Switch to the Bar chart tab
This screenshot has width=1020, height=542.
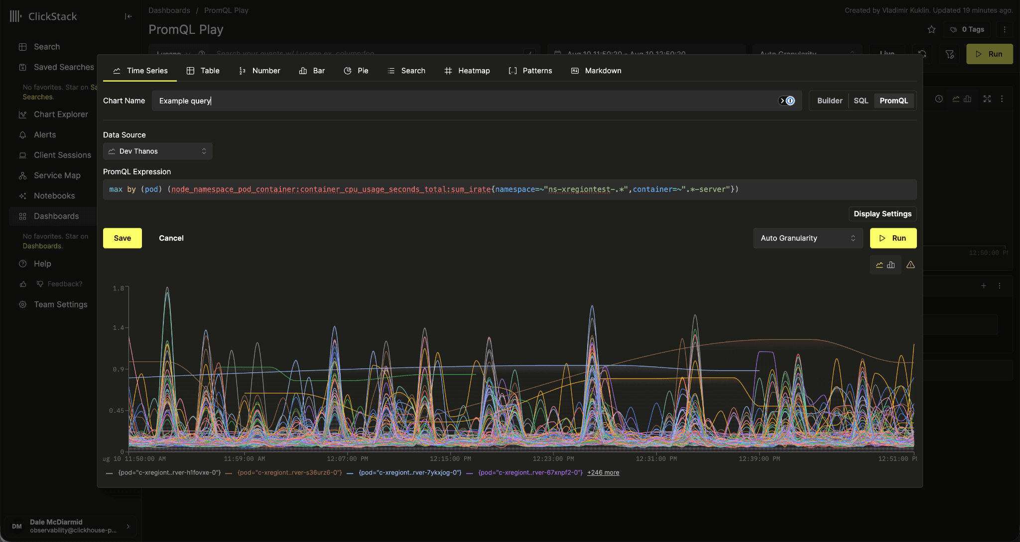[312, 71]
